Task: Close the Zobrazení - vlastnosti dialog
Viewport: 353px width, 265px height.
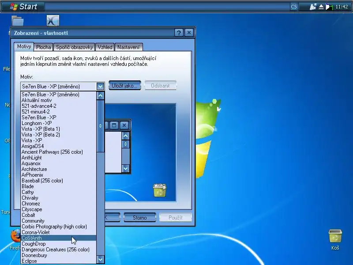Action: pos(189,33)
